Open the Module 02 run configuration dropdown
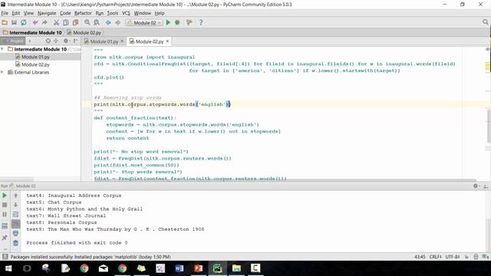 pyautogui.click(x=144, y=22)
